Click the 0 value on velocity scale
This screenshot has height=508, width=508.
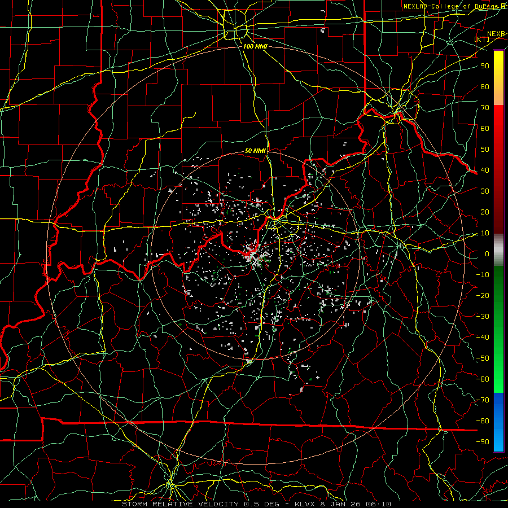tap(487, 253)
